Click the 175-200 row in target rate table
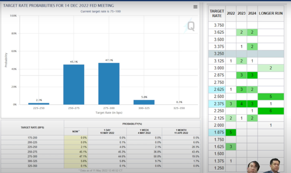 (32, 138)
